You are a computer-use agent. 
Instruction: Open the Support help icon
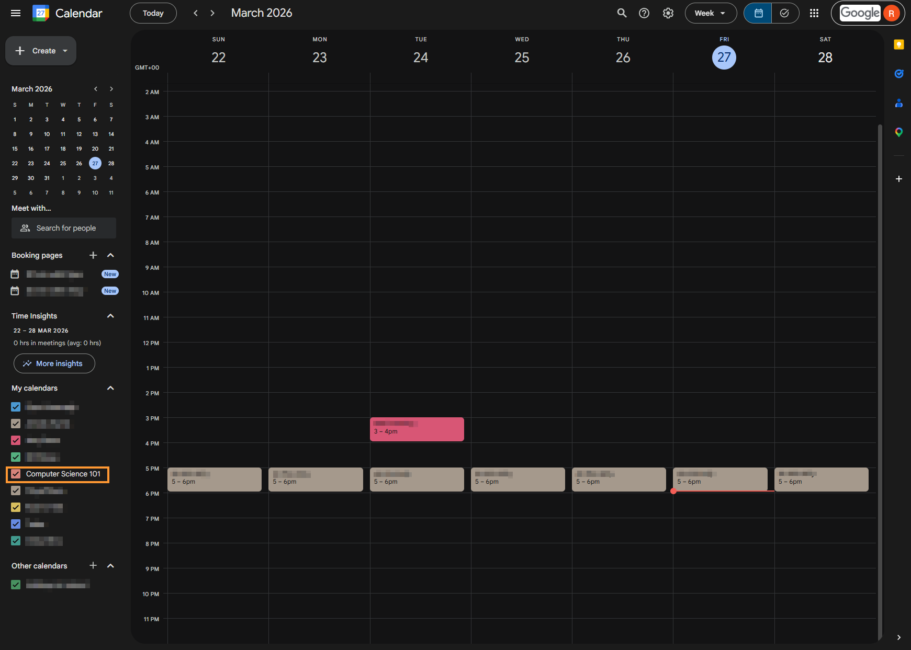click(644, 13)
